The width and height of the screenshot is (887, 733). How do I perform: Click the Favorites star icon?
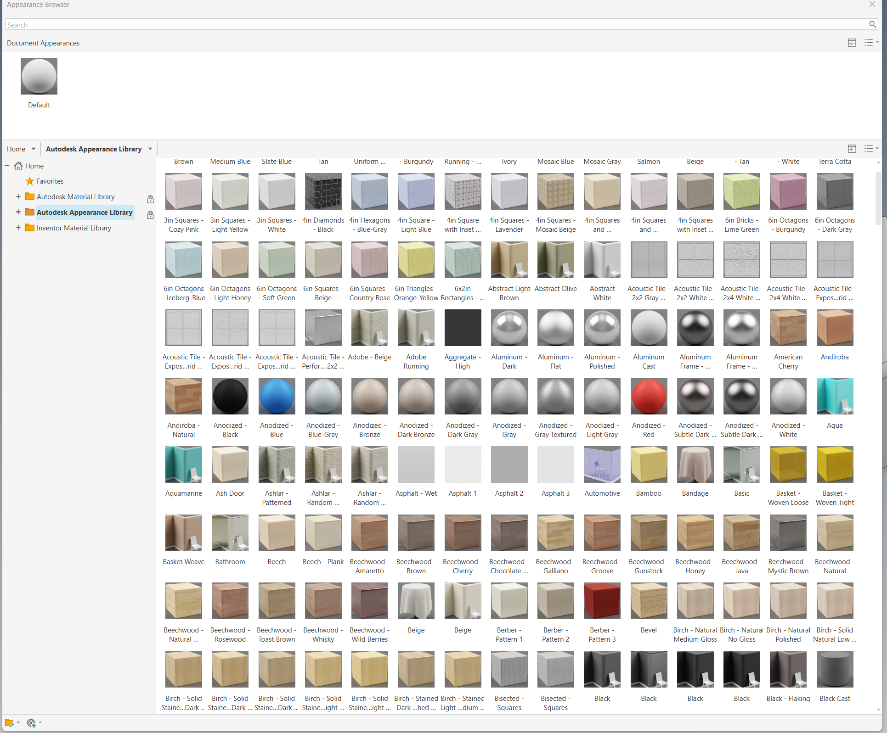pos(29,181)
